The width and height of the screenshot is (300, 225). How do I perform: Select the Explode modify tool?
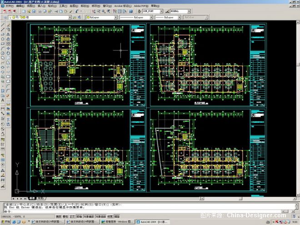tap(8, 95)
